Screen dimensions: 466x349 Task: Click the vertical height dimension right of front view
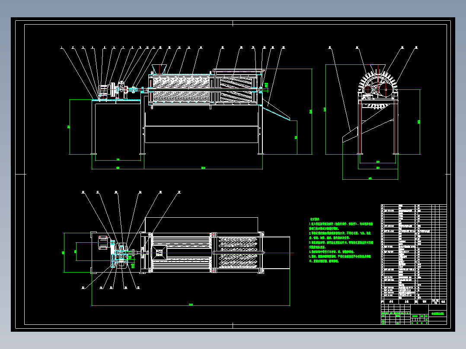coord(311,112)
